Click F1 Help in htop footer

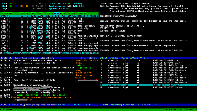click(x=5, y=53)
